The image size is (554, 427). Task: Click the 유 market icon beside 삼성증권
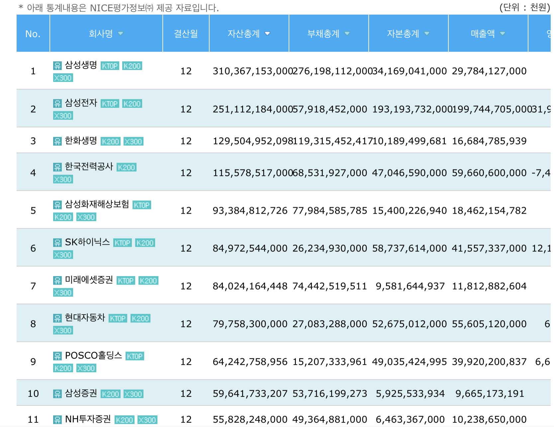click(57, 394)
